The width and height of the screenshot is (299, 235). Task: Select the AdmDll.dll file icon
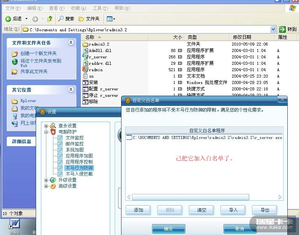tap(85, 50)
